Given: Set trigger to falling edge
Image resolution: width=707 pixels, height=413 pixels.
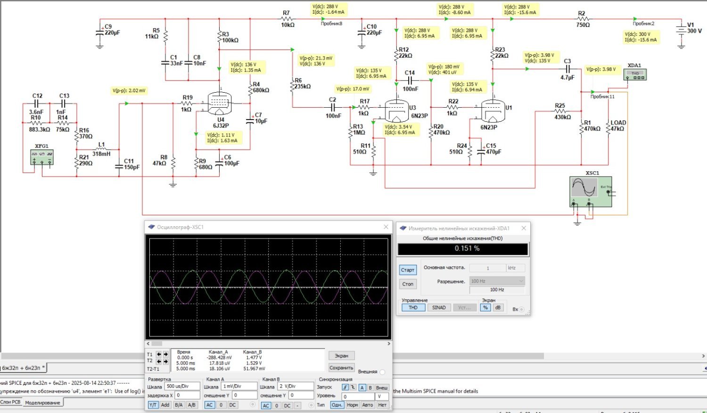Looking at the screenshot, I should tap(353, 388).
